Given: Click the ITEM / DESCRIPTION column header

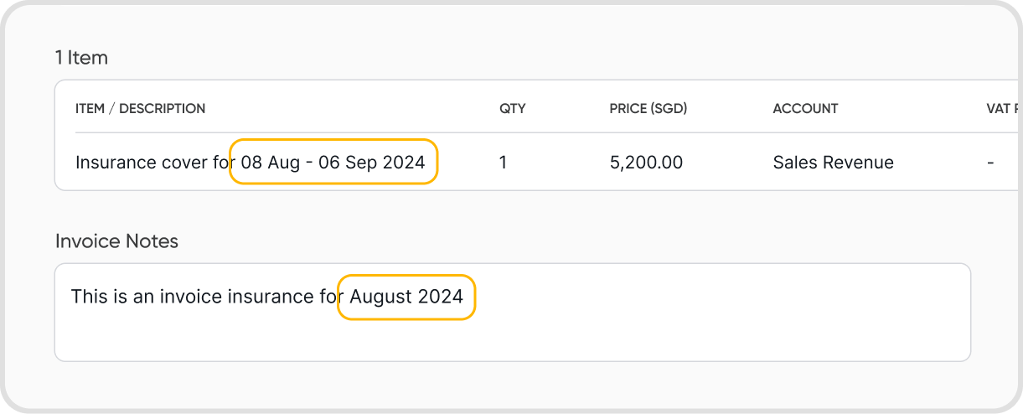Looking at the screenshot, I should [140, 109].
